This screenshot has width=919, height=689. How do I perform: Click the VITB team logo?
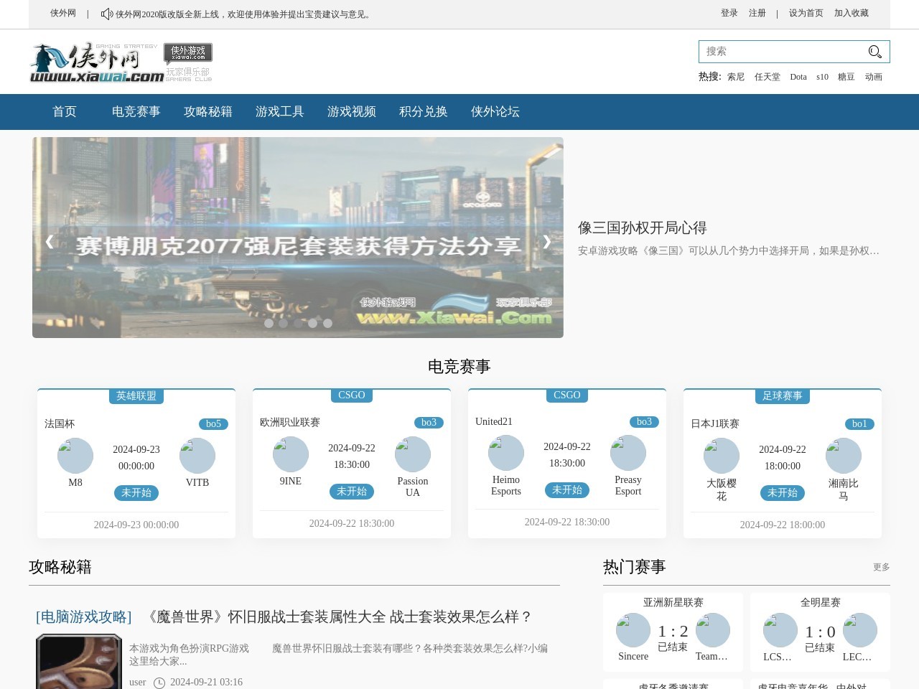(x=197, y=456)
